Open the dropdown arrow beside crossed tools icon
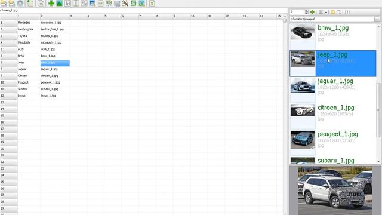This screenshot has width=382, height=215. [326, 12]
